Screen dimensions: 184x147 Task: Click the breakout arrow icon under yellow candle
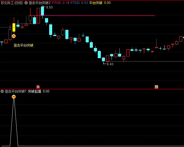(x=14, y=36)
